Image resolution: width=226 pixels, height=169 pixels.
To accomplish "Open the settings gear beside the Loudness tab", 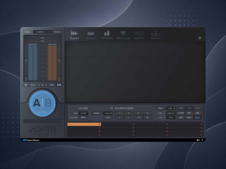I will tap(200, 38).
